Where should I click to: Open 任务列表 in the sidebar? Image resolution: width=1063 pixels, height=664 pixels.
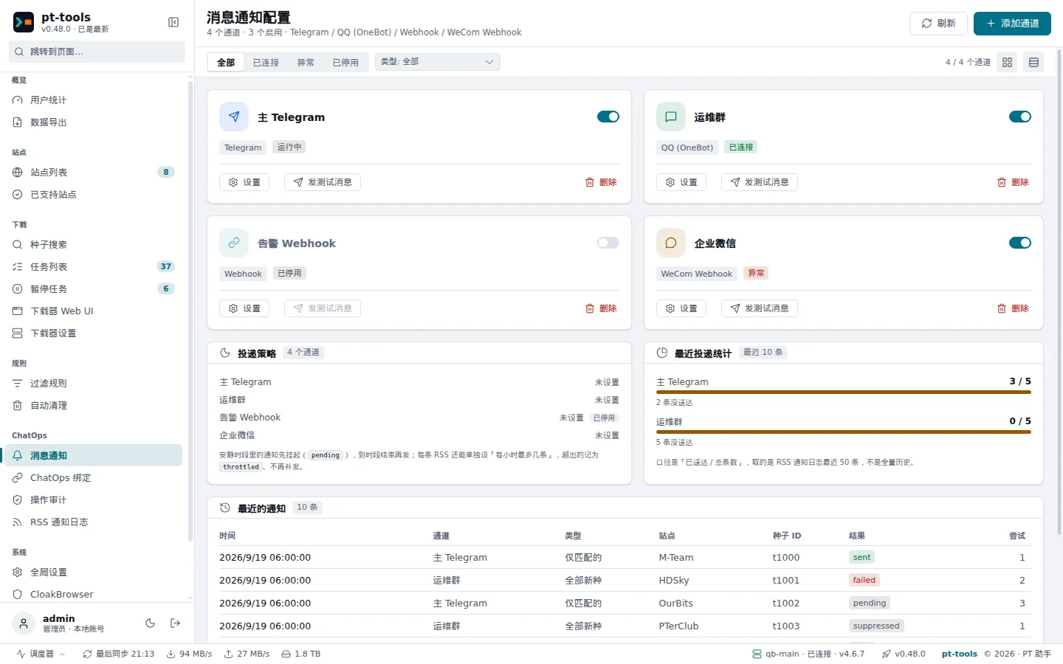coord(93,267)
